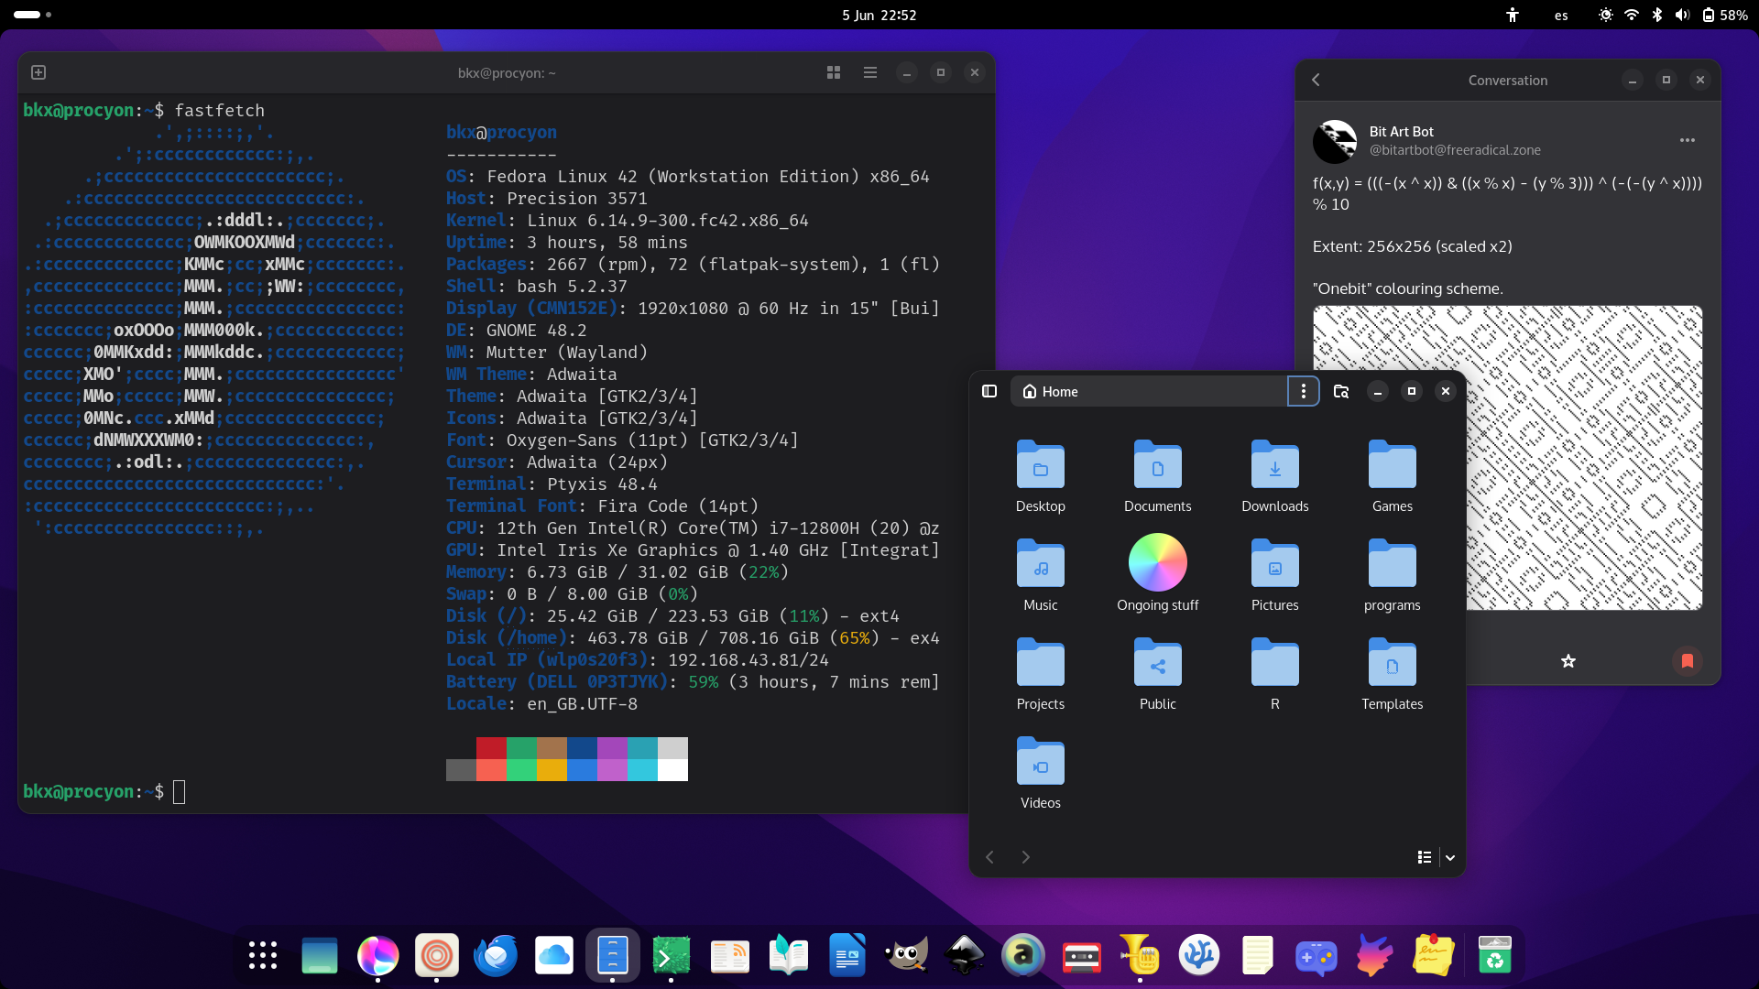Open the tuba music app in dock
This screenshot has width=1759, height=989.
[x=1141, y=955]
